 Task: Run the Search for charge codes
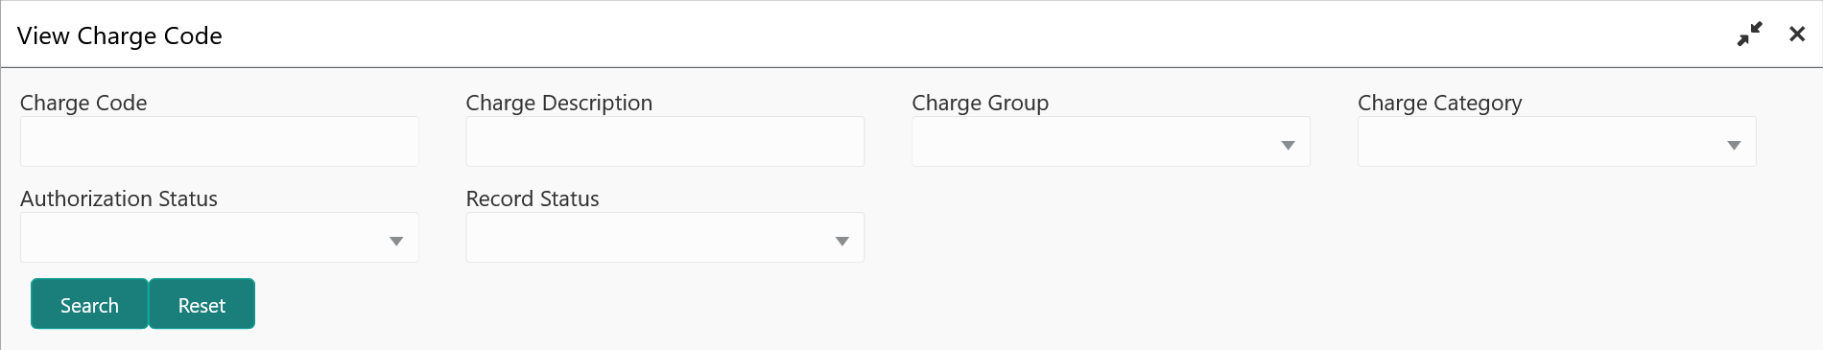pyautogui.click(x=90, y=304)
